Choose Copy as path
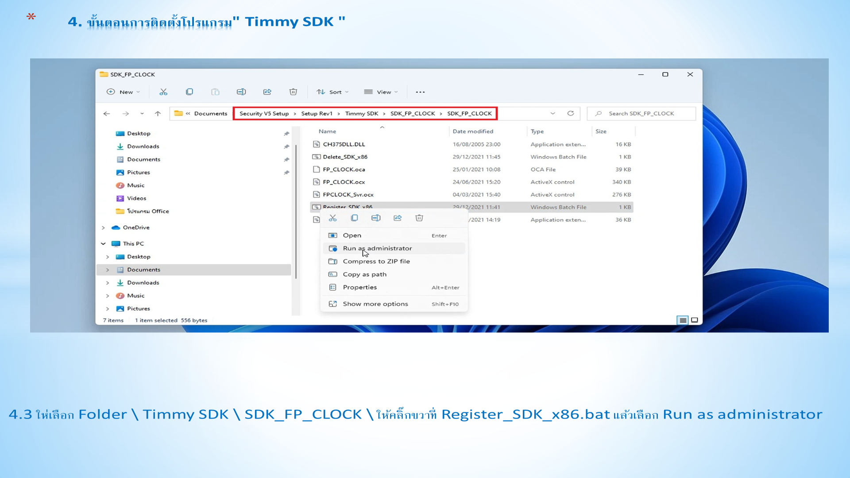 tap(394, 274)
